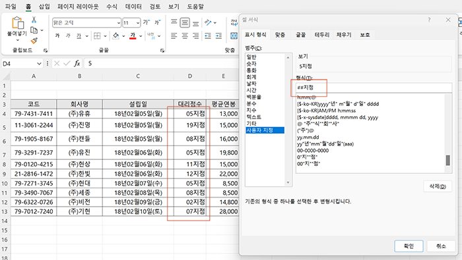Center text horizontally in ribbon
The width and height of the screenshot is (462, 260).
click(185, 36)
